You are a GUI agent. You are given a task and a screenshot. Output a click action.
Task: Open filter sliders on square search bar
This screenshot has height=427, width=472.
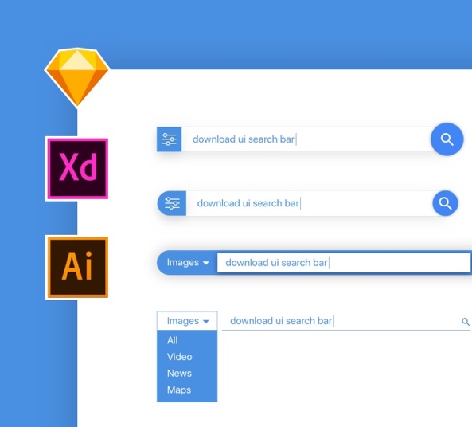point(170,139)
